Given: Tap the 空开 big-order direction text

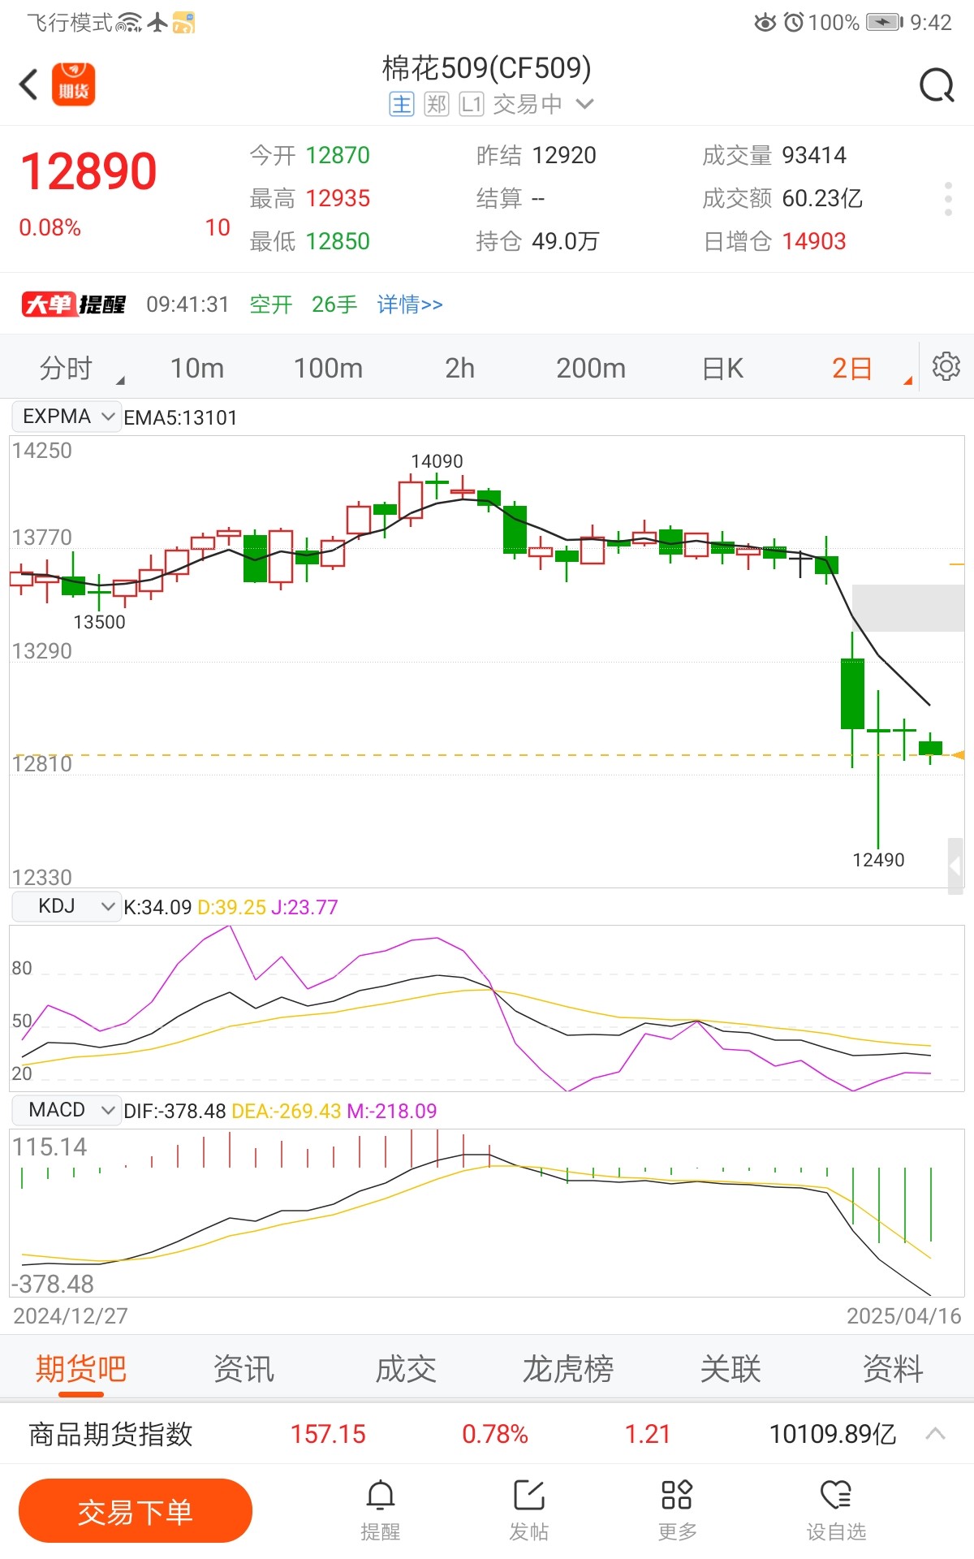Looking at the screenshot, I should pos(271,304).
